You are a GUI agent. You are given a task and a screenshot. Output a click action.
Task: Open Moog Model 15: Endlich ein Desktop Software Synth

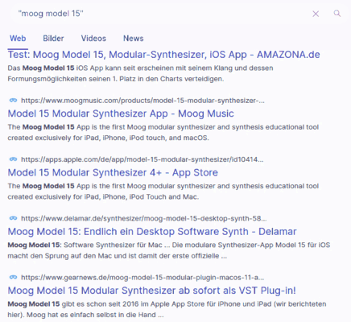coord(152,232)
